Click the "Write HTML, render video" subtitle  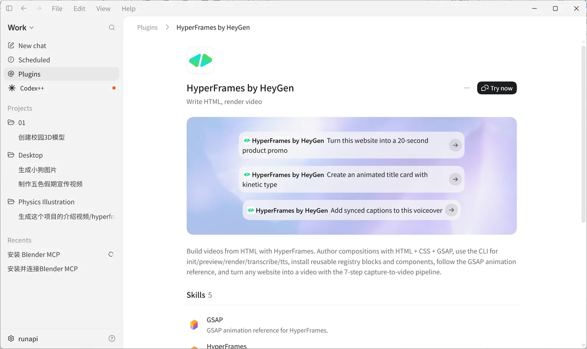[224, 101]
